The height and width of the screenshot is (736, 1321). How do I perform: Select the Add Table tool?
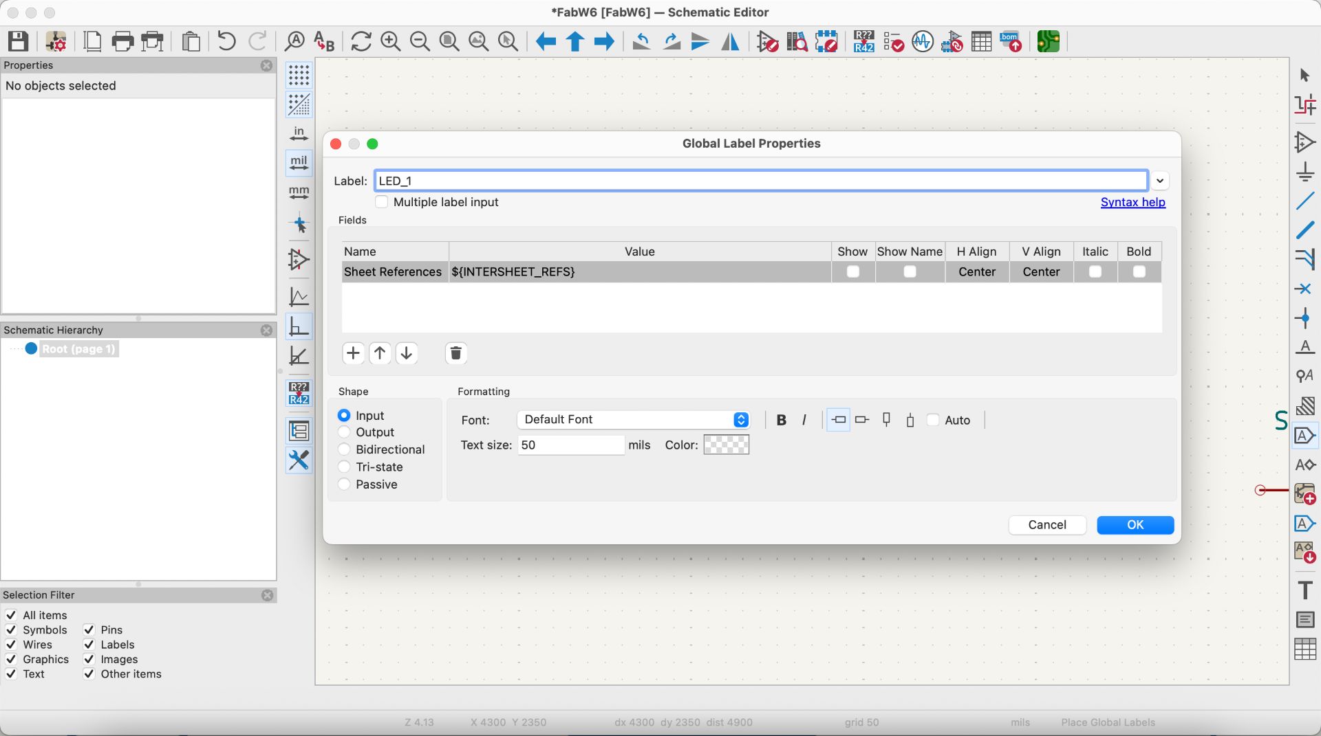pyautogui.click(x=1304, y=649)
